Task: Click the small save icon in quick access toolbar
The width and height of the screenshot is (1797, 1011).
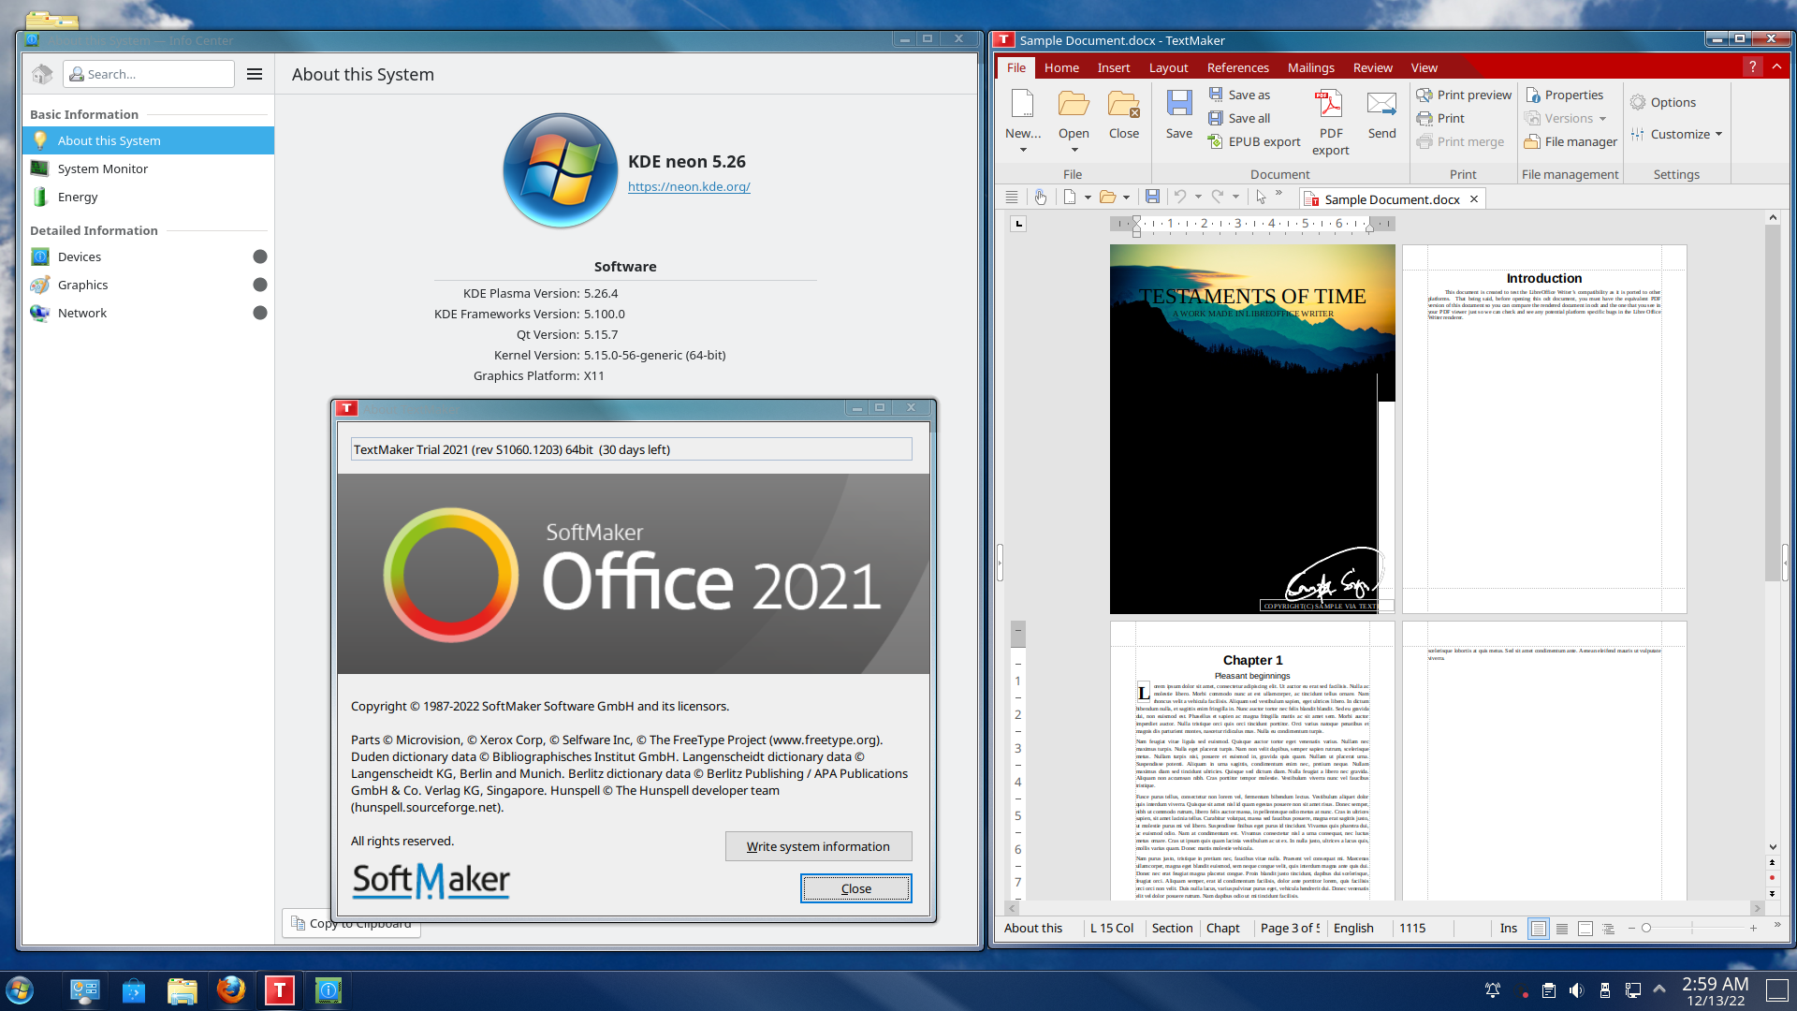Action: (1152, 197)
